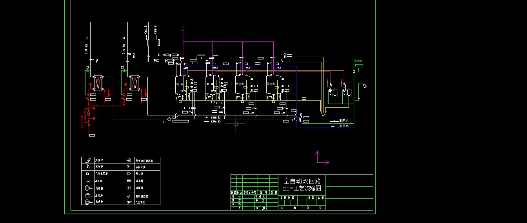The width and height of the screenshot is (527, 223).
Task: Select the left plate heat exchanger
Action: point(98,83)
